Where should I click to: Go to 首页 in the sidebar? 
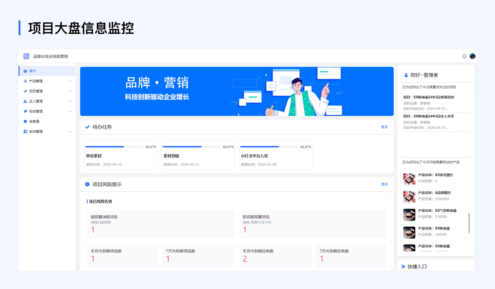[47, 71]
